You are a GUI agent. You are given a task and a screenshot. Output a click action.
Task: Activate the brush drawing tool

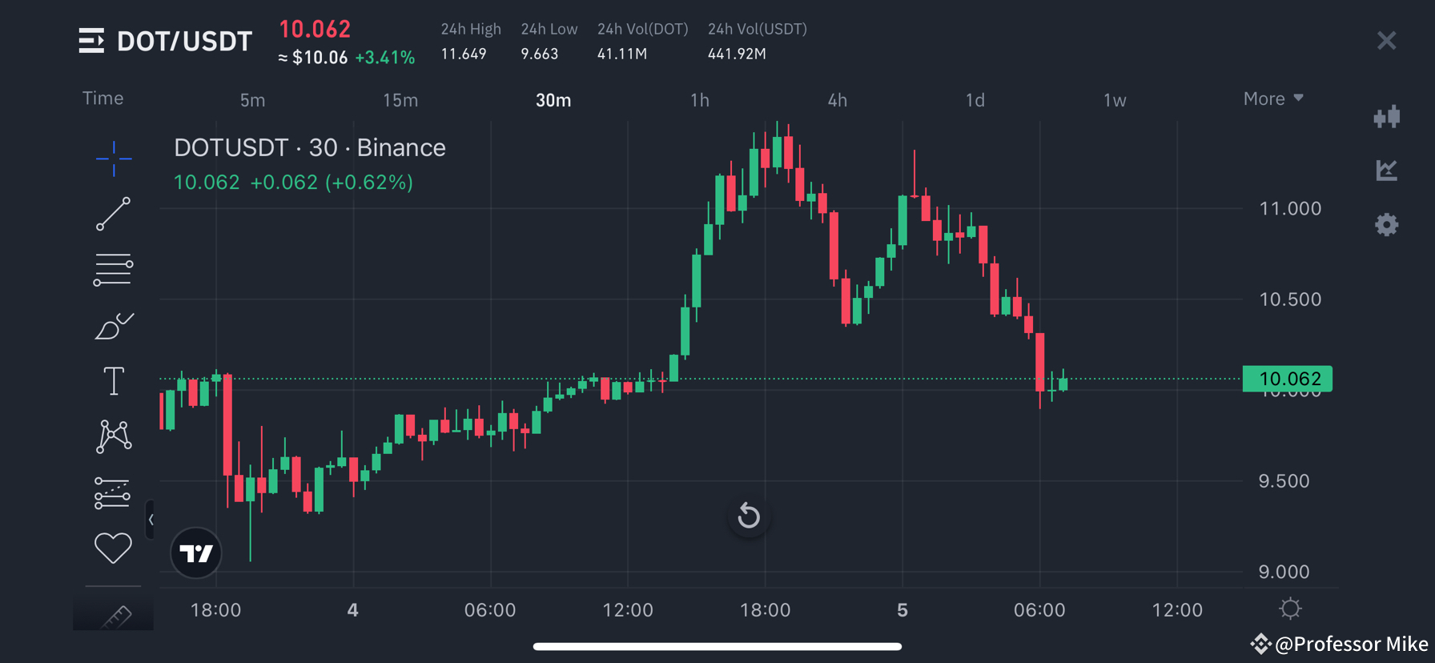point(115,325)
